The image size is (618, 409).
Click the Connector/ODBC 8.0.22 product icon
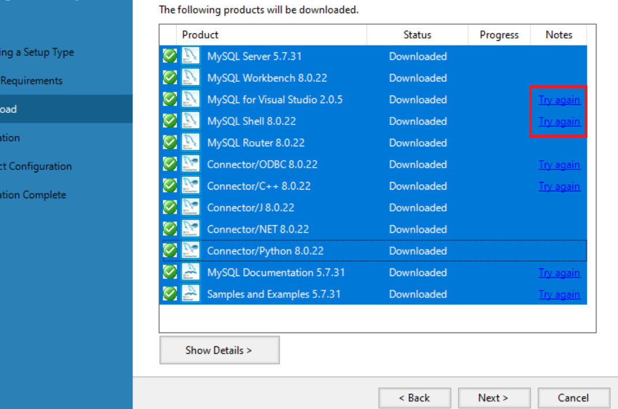[191, 164]
